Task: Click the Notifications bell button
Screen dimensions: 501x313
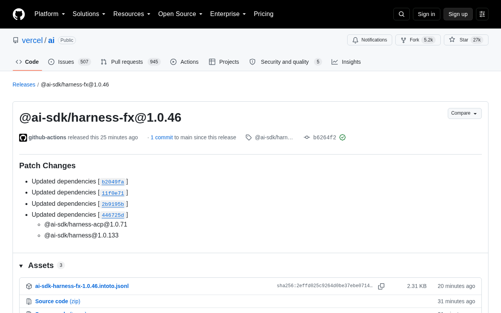Action: (369, 40)
